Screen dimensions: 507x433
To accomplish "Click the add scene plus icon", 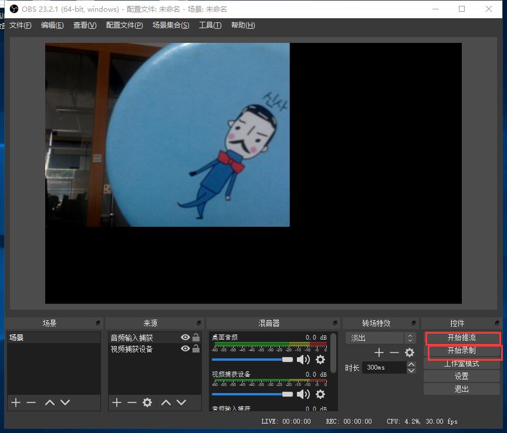I will click(x=16, y=402).
